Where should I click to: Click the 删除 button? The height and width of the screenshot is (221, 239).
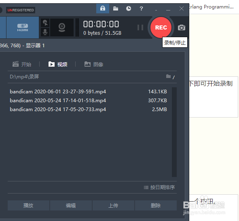tap(156, 206)
